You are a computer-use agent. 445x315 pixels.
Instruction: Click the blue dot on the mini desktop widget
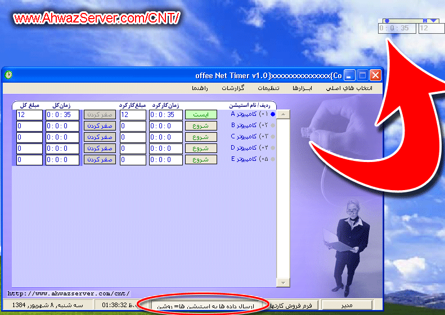coord(387,21)
